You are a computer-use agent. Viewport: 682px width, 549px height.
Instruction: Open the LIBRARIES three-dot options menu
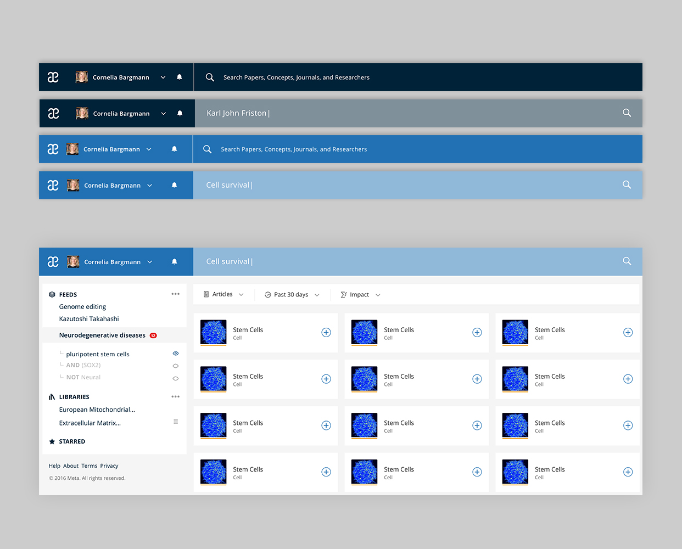(x=175, y=397)
